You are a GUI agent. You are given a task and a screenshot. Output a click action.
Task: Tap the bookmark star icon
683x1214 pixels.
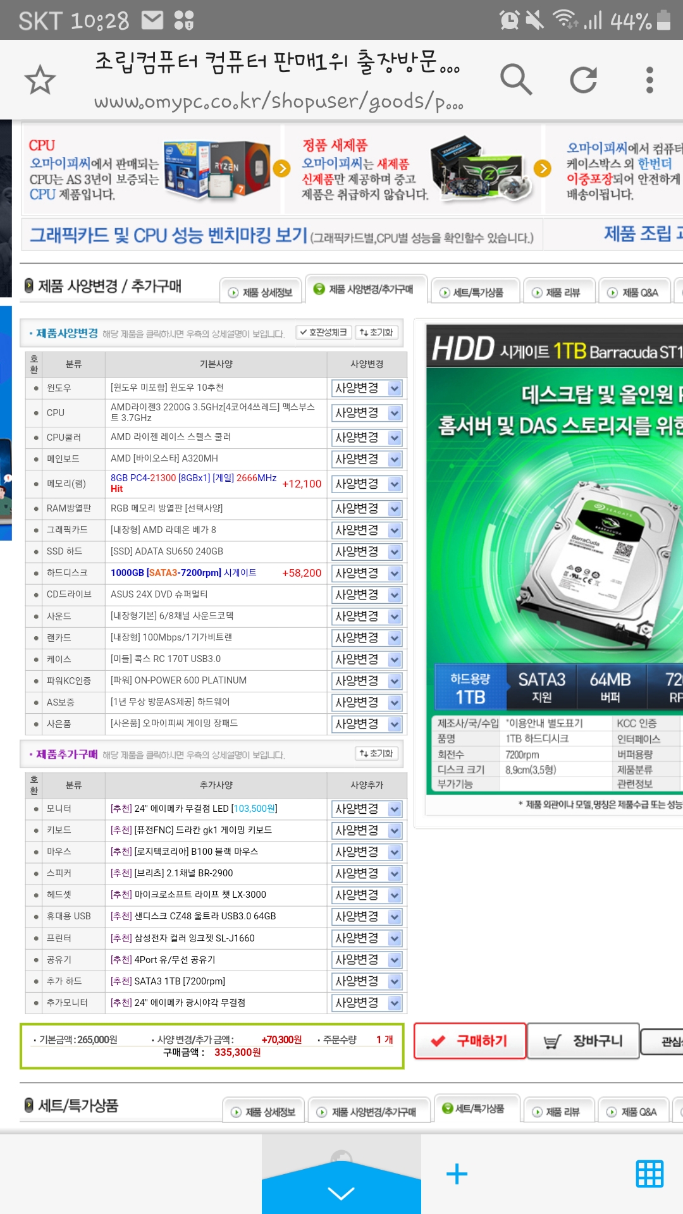coord(40,80)
